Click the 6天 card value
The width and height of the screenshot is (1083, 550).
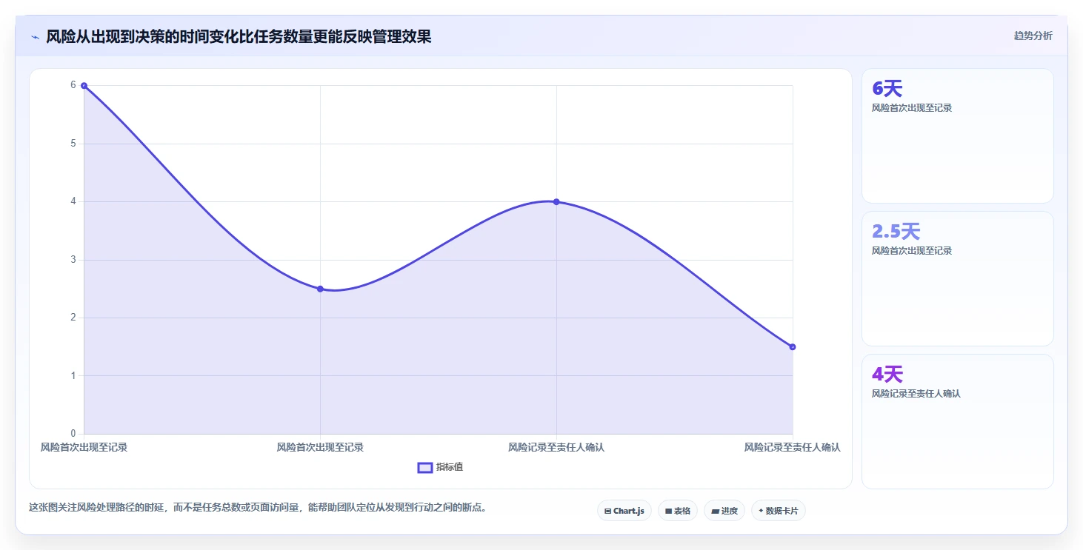tap(887, 89)
